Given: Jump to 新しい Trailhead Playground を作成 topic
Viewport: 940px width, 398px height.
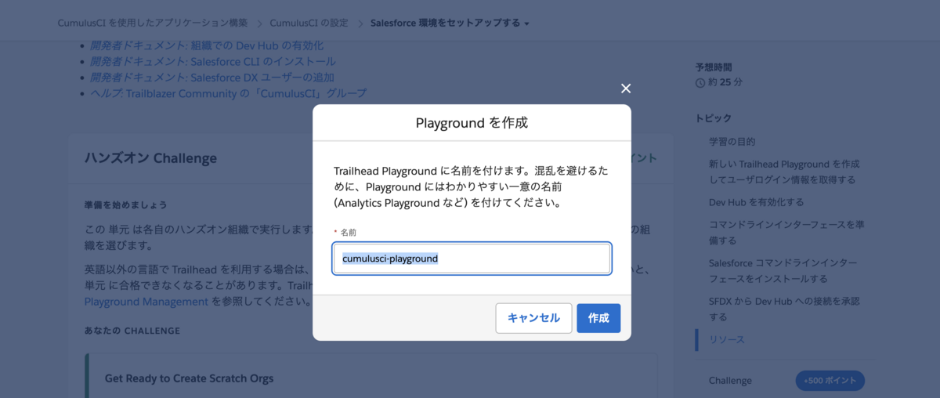Looking at the screenshot, I should (x=784, y=172).
